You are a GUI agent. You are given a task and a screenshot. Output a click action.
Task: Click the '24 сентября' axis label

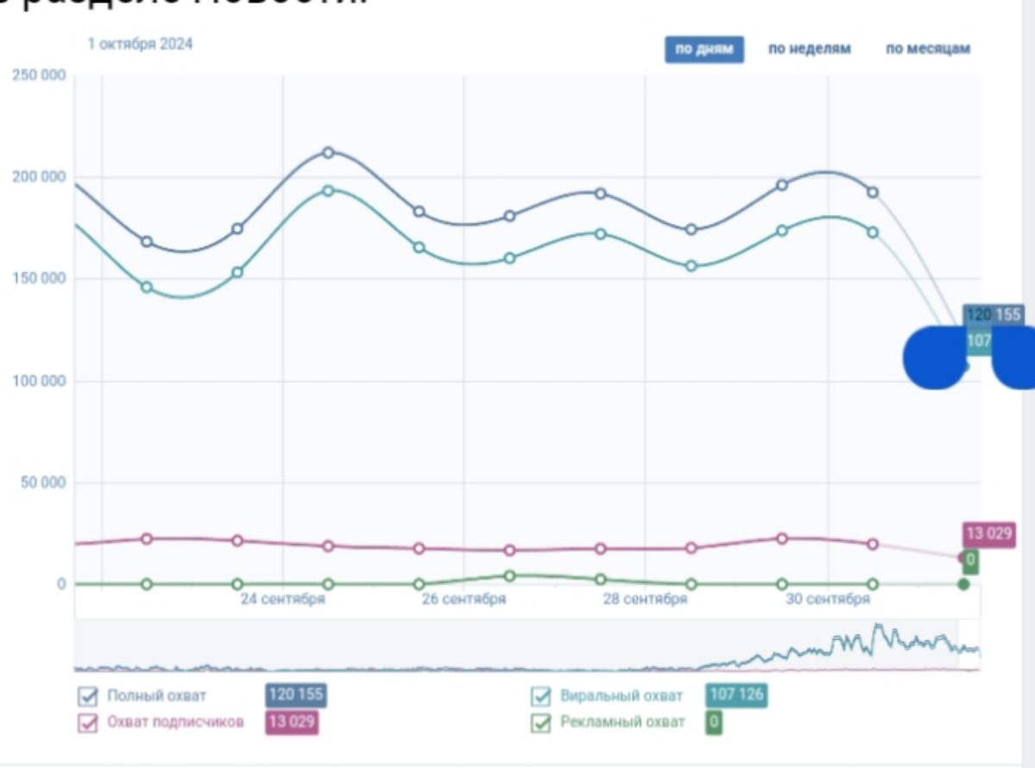pos(282,600)
